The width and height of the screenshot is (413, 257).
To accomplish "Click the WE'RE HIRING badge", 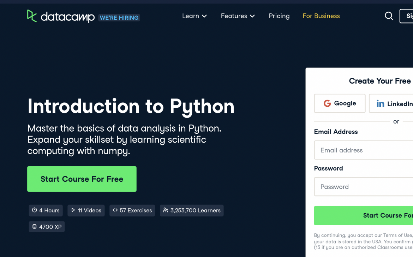I will coord(119,18).
